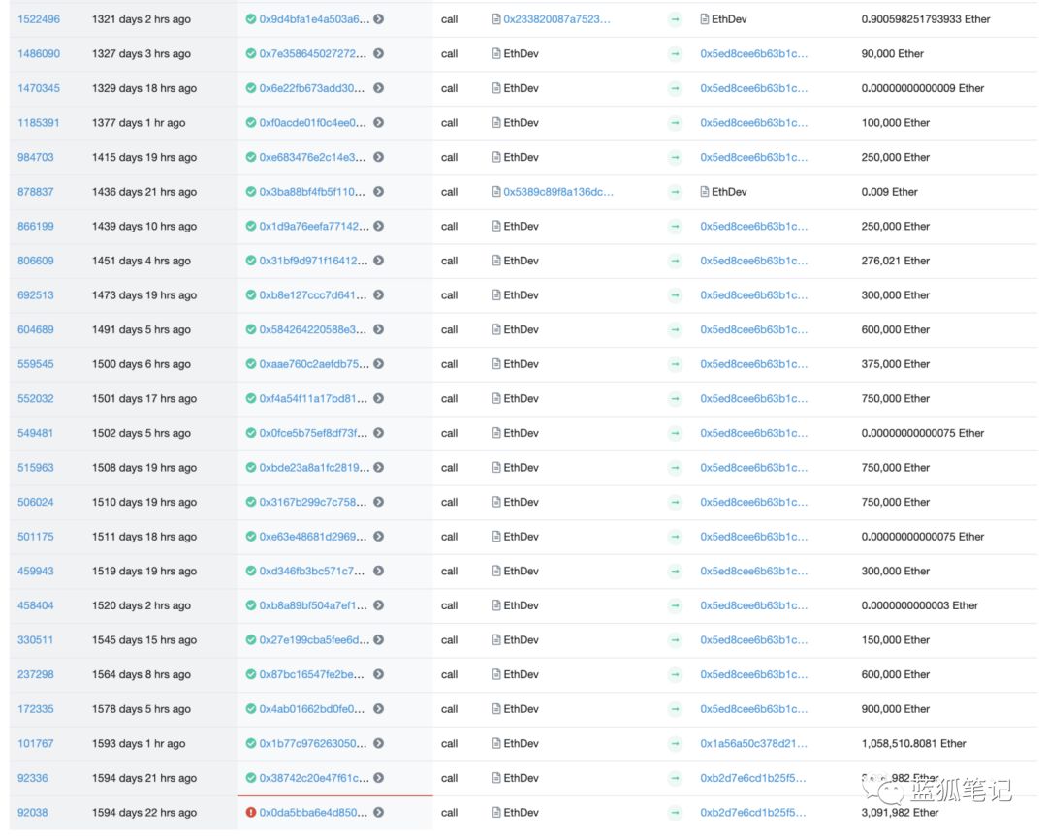Image resolution: width=1047 pixels, height=836 pixels.
Task: Click details arrow icon next to 0xb8e127ccc7d641
Action: (x=379, y=294)
